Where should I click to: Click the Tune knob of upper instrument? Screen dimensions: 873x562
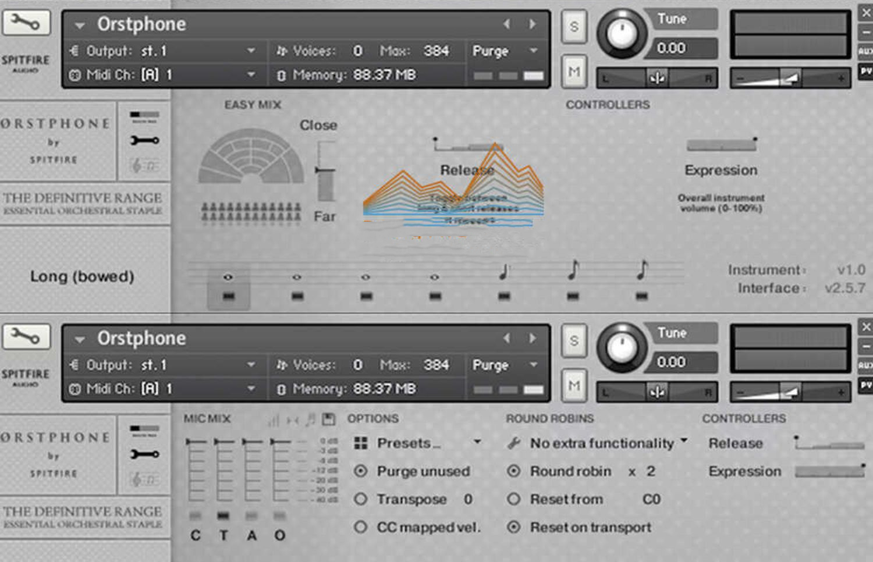click(x=622, y=33)
